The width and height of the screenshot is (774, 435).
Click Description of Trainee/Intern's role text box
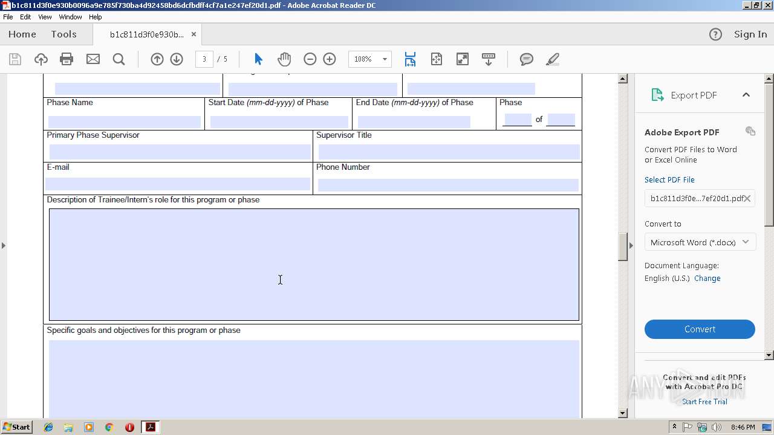coord(314,265)
